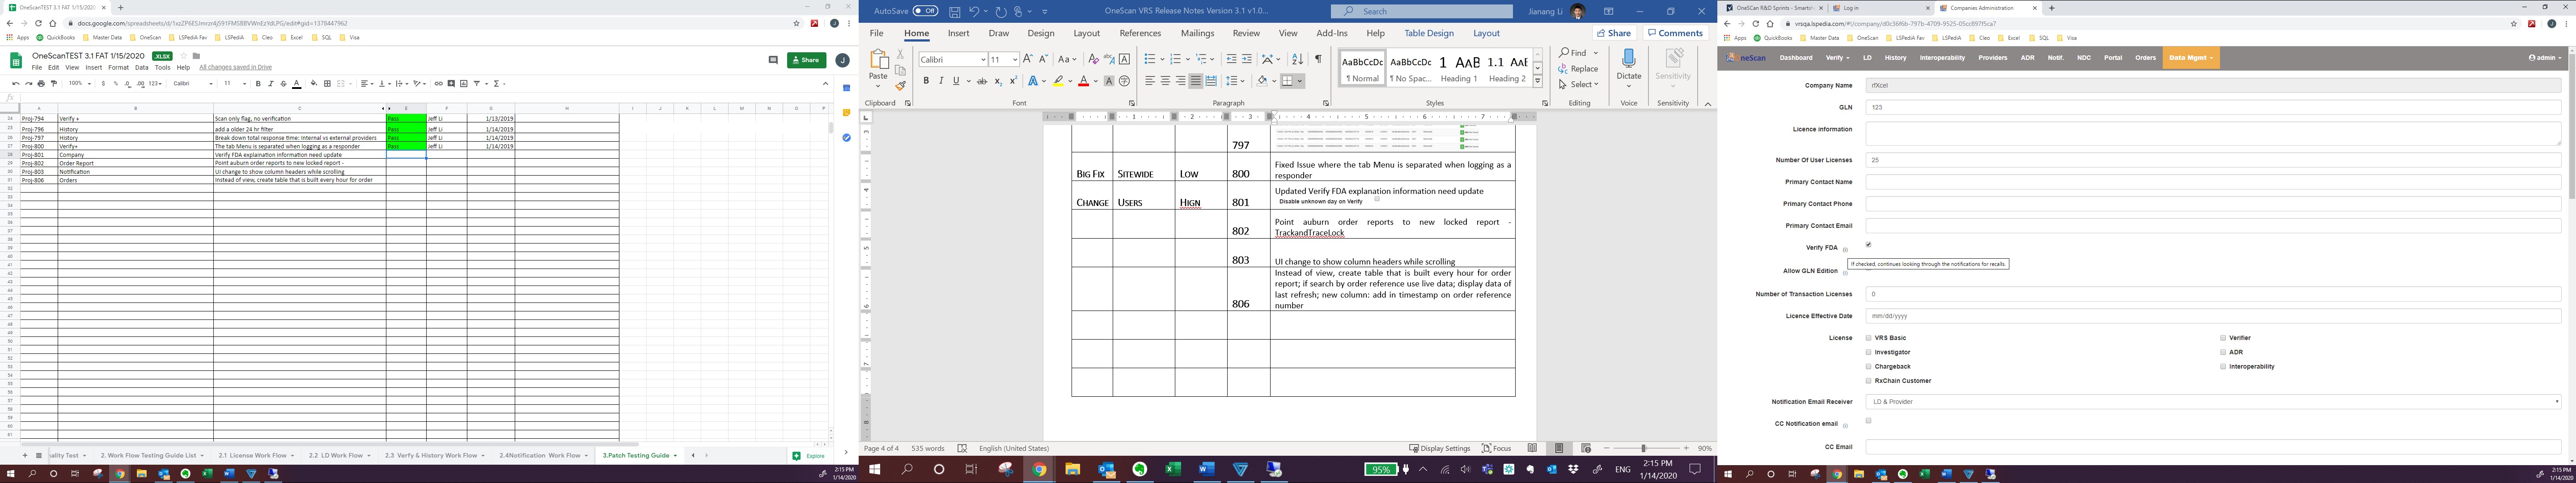Image resolution: width=2576 pixels, height=483 pixels.
Task: Toggle Show/Hide paragraph marks in Word
Action: tap(1318, 59)
